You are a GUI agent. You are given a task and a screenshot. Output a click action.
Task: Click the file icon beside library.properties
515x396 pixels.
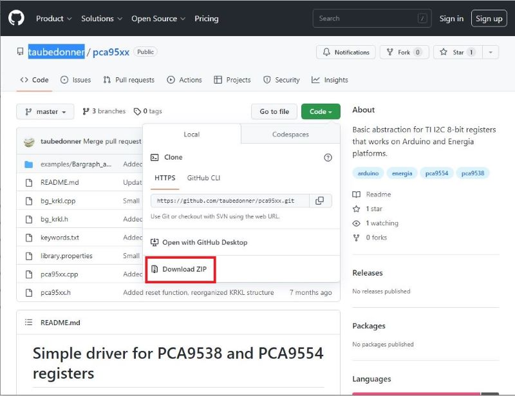coord(29,256)
